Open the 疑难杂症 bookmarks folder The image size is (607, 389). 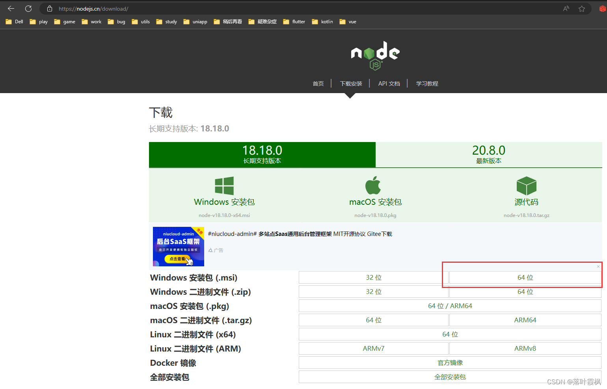point(263,22)
